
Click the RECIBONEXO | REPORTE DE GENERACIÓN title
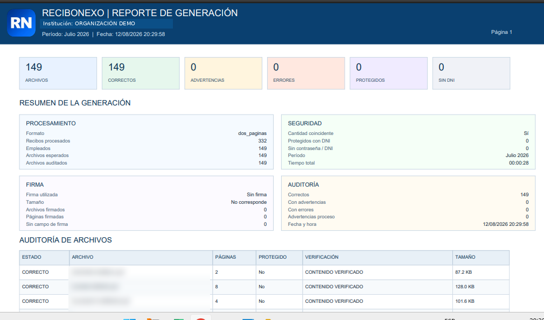(x=140, y=13)
